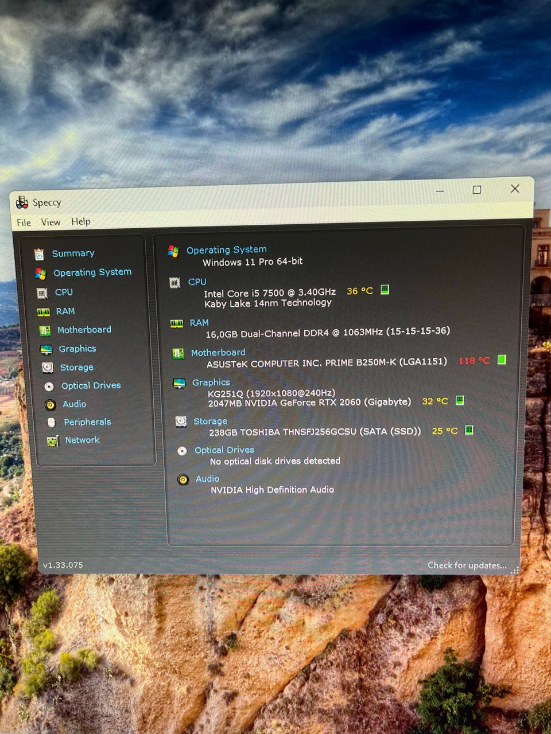
Task: Minimize the Speccy window
Action: [x=440, y=191]
